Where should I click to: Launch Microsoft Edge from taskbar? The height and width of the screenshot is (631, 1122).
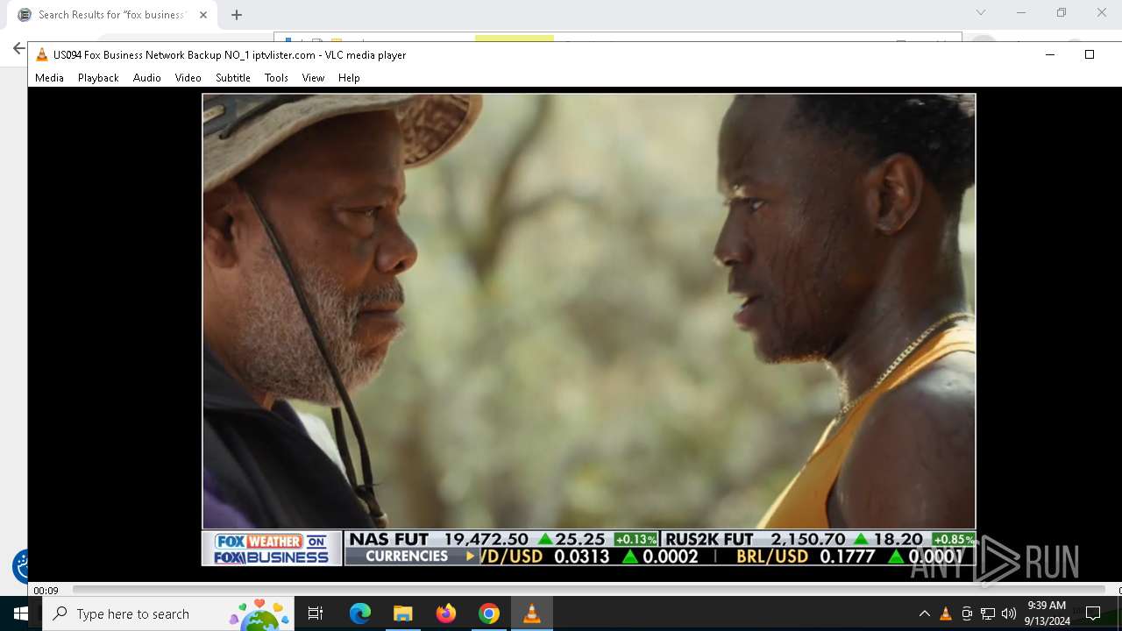click(x=360, y=613)
